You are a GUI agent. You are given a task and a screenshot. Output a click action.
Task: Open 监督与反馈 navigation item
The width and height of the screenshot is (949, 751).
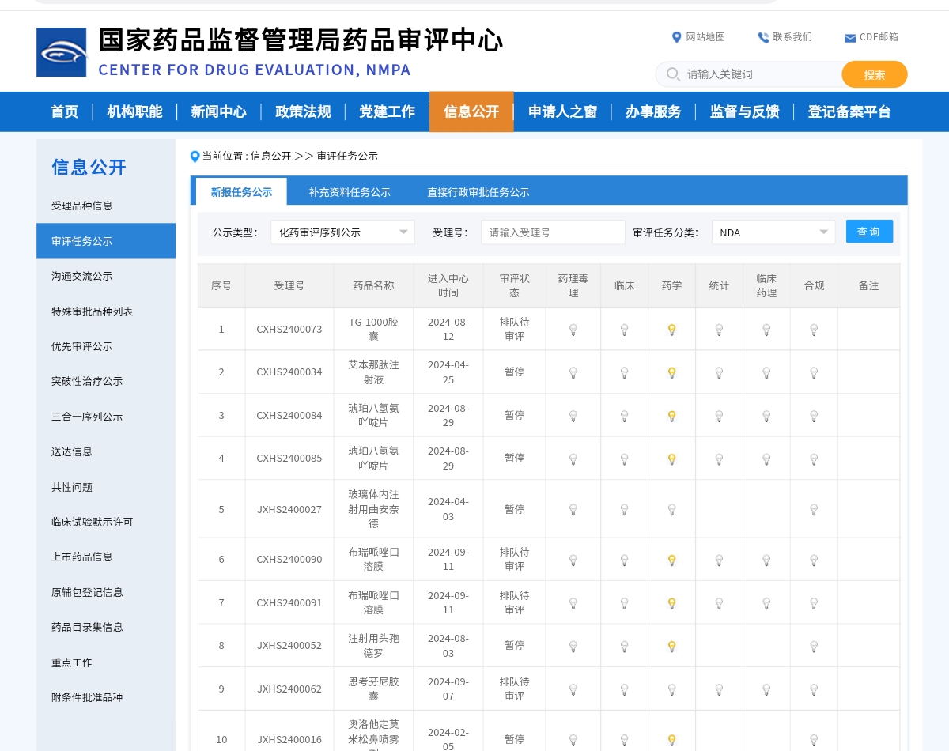click(x=744, y=111)
